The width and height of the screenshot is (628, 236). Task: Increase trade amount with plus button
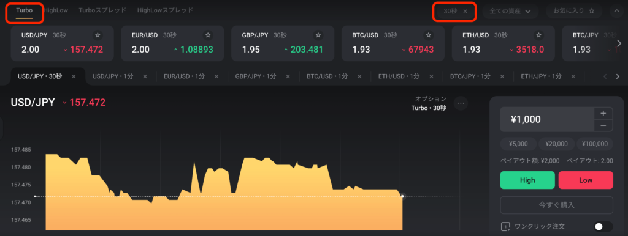tap(603, 113)
